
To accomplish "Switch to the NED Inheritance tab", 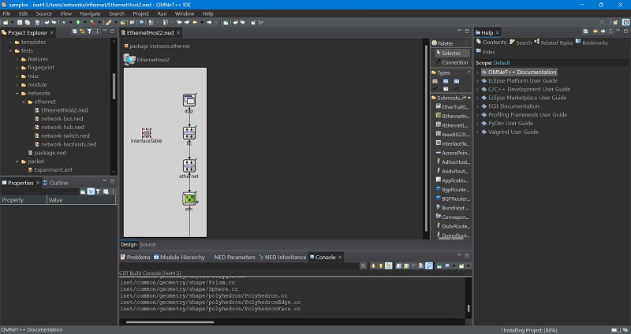I will (x=282, y=258).
